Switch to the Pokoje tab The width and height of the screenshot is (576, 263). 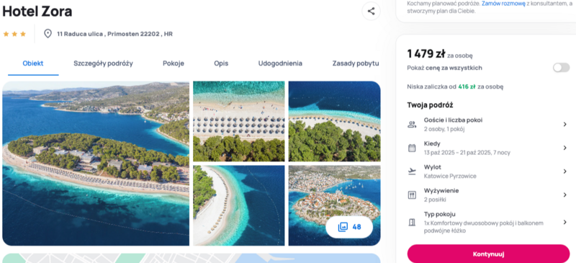[174, 63]
